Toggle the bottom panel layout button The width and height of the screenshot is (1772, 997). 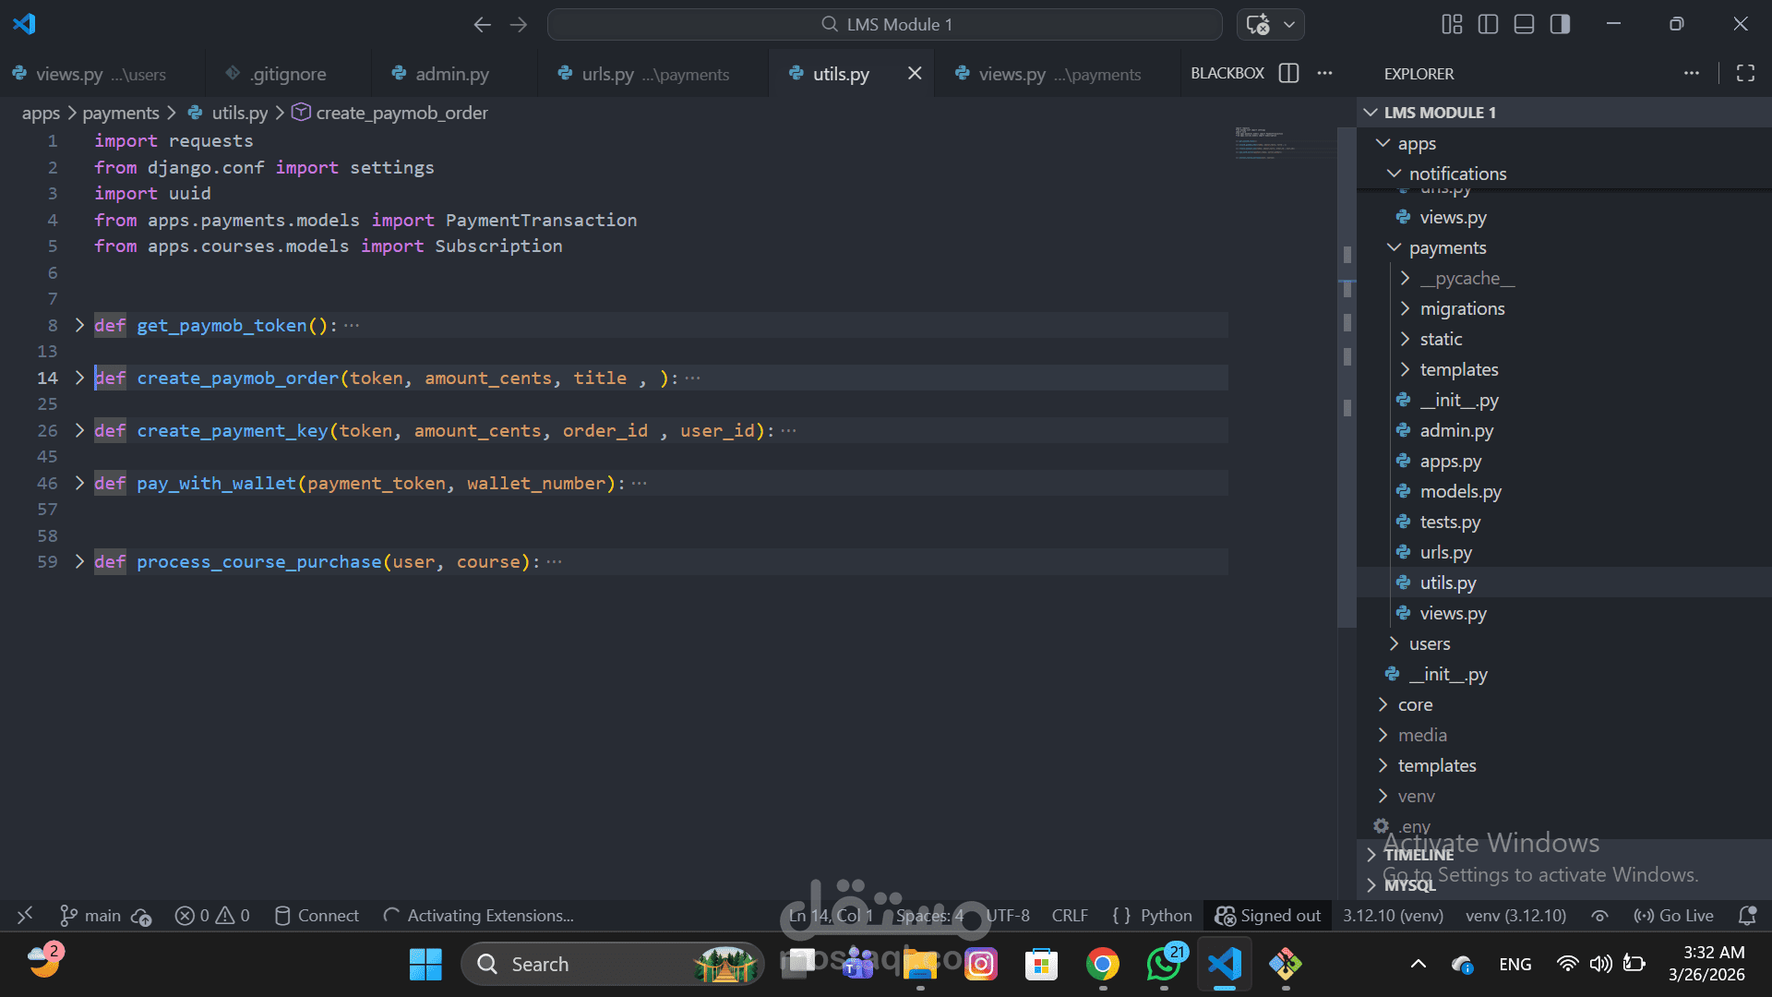1524,24
